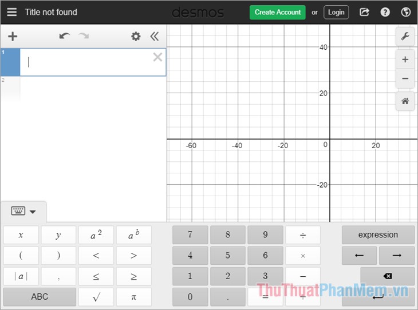Open the help question mark
This screenshot has height=310, width=418.
pos(385,12)
